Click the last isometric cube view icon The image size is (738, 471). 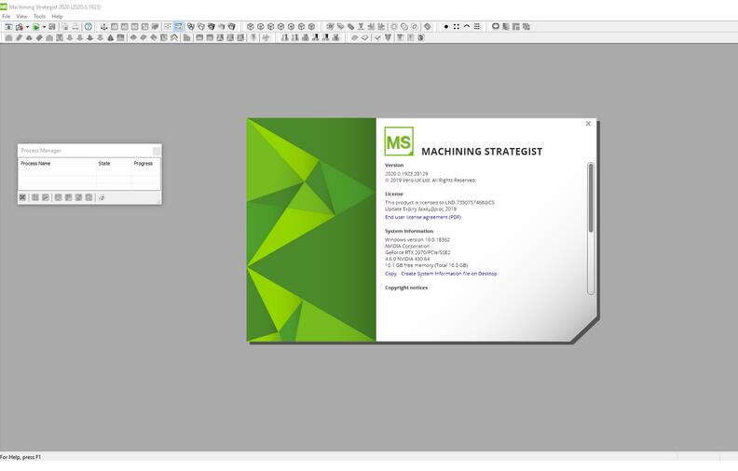(x=311, y=27)
